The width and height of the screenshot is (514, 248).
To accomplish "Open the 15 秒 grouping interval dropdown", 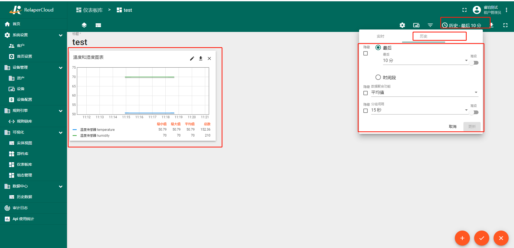I will 420,110.
